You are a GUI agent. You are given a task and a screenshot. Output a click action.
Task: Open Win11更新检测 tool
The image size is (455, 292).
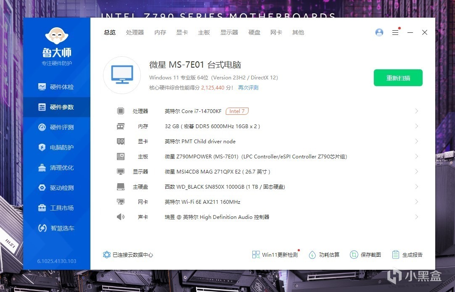[275, 255]
